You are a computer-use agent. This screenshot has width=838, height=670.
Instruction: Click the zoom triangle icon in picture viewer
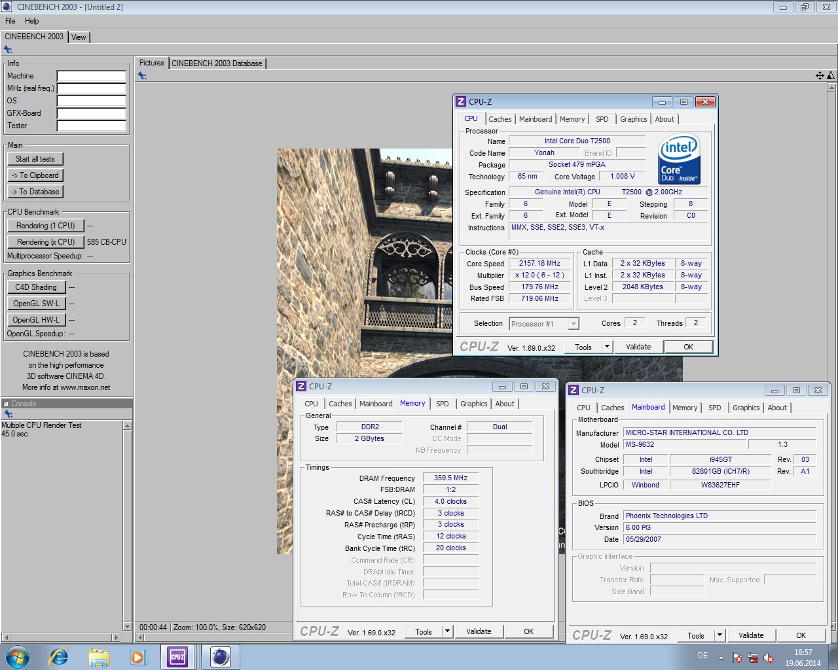pyautogui.click(x=831, y=76)
